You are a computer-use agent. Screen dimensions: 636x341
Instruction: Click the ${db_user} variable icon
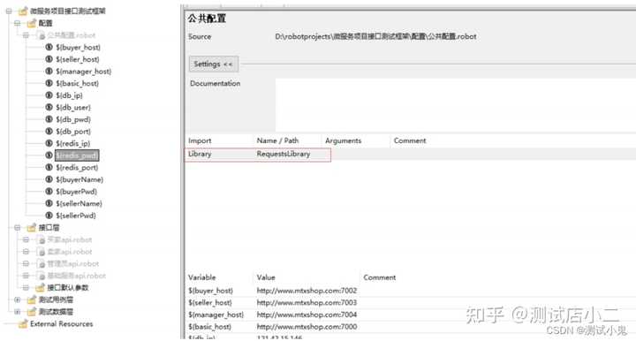point(49,107)
